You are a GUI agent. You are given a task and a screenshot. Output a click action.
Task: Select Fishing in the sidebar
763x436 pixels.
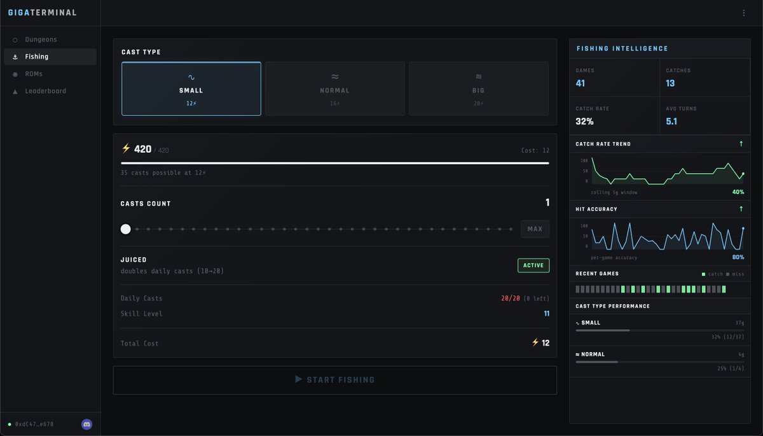pyautogui.click(x=50, y=57)
